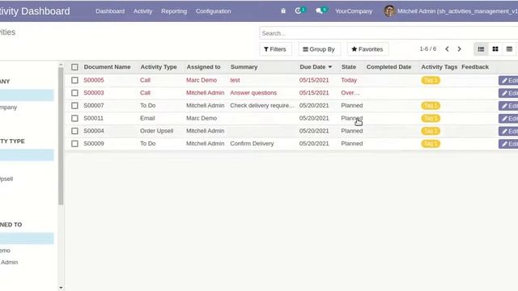Click 'Confirm Delivery' summary cell
Viewport: 518px width, 291px height.
coord(252,144)
